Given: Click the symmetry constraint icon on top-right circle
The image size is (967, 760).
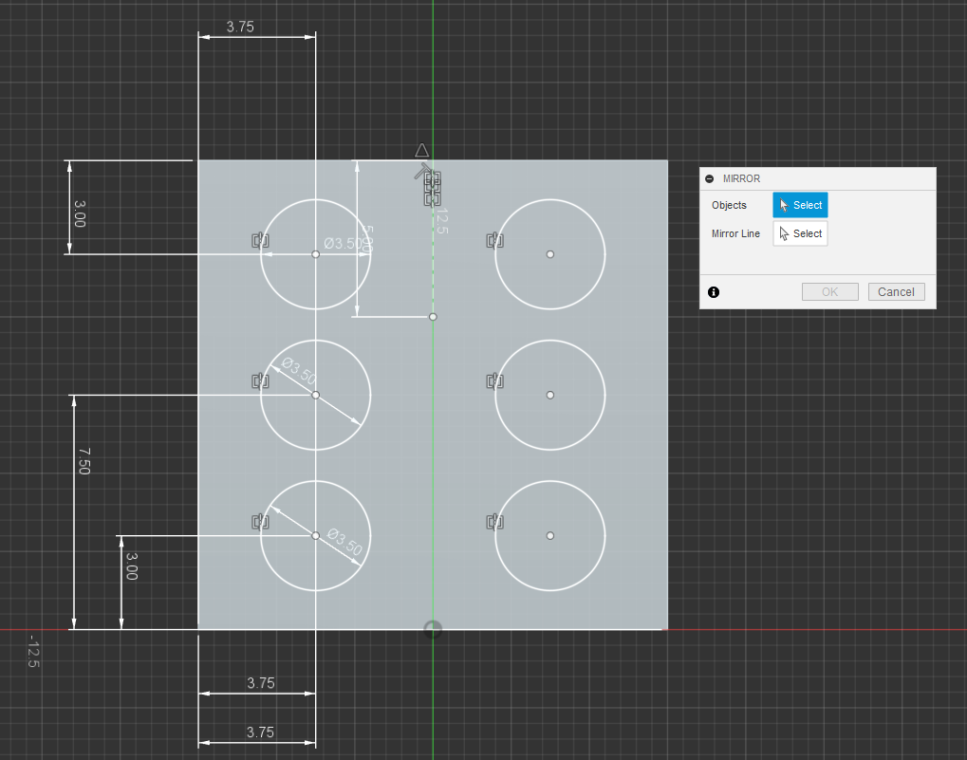Looking at the screenshot, I should (493, 241).
